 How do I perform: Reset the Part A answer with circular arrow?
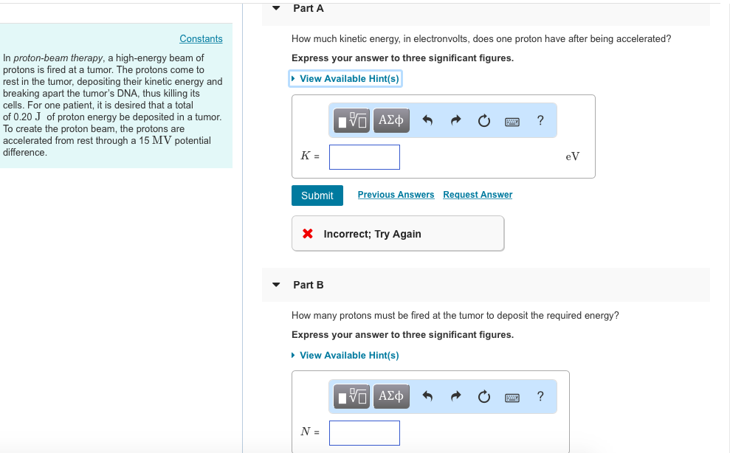483,120
